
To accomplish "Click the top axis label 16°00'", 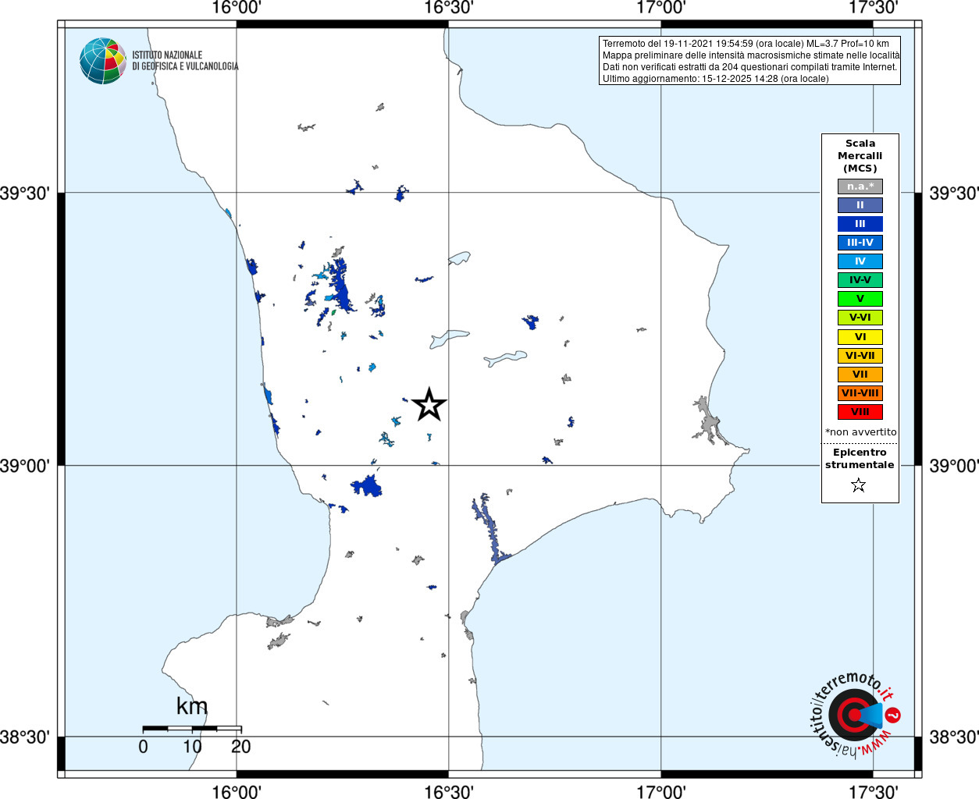I will pyautogui.click(x=237, y=9).
